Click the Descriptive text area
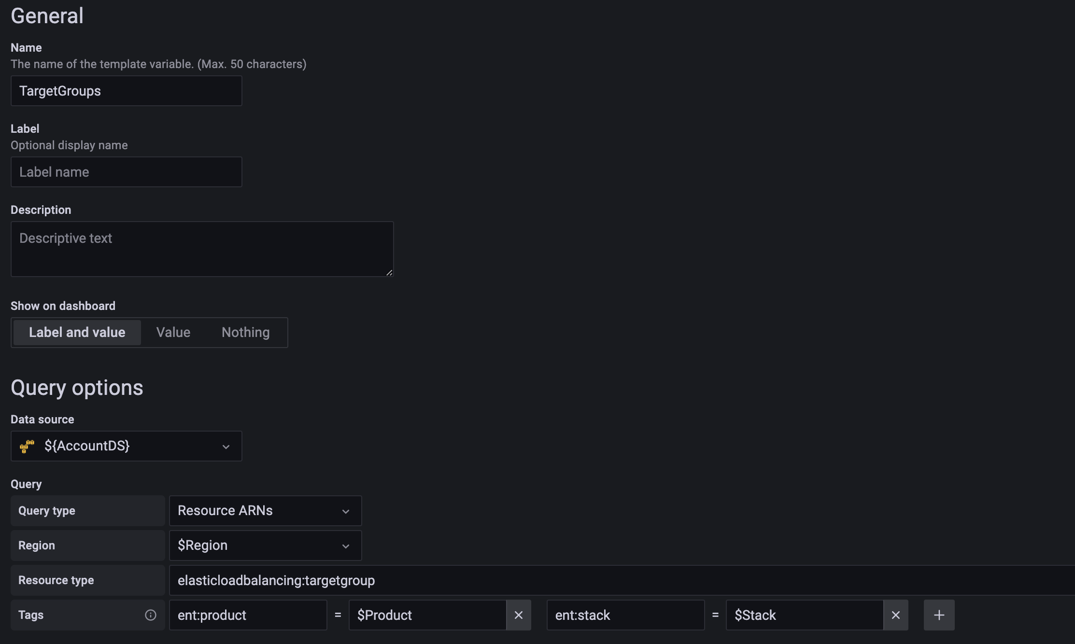This screenshot has width=1075, height=644. click(x=202, y=249)
